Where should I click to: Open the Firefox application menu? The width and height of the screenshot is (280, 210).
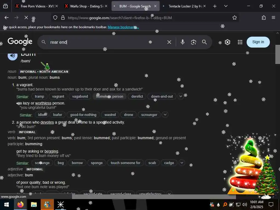click(273, 17)
